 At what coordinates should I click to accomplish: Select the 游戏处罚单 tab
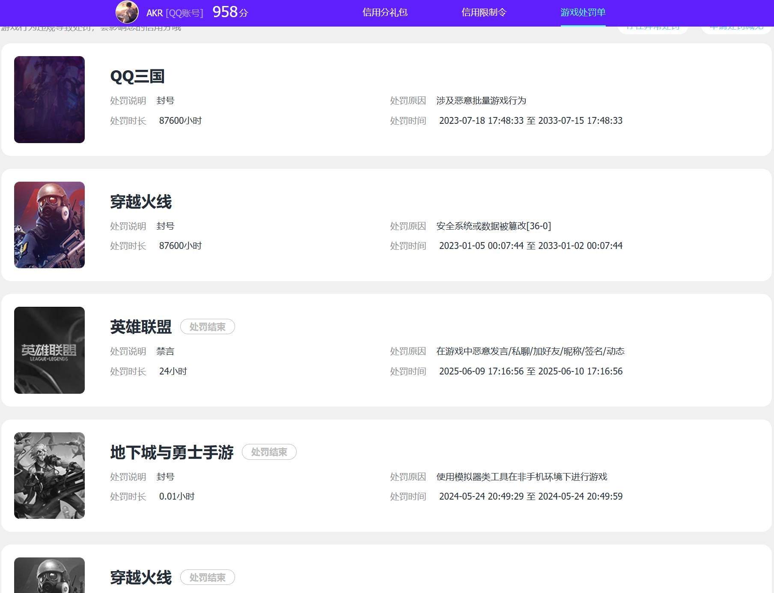(583, 12)
